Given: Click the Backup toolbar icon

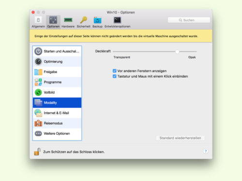Looking at the screenshot, I should click(x=97, y=22).
